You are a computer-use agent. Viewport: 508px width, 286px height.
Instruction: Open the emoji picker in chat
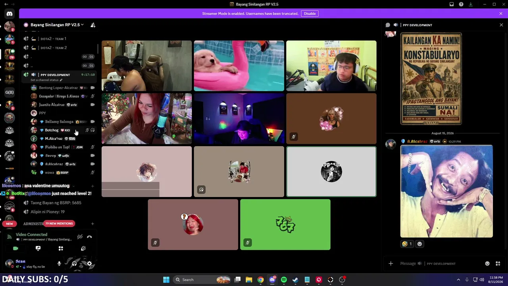coord(487,263)
